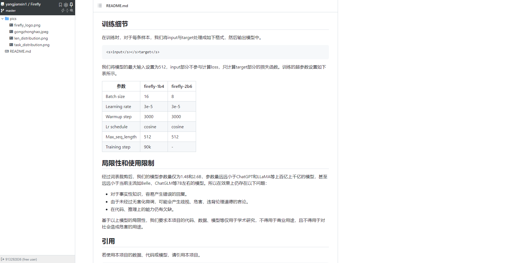Click the firefly-1b4 table header
The width and height of the screenshot is (519, 263).
pos(154,86)
